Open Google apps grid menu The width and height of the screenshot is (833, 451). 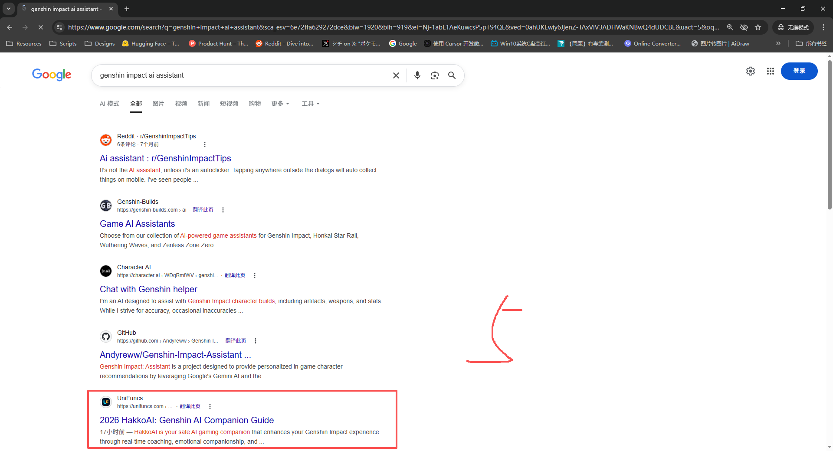pyautogui.click(x=770, y=71)
